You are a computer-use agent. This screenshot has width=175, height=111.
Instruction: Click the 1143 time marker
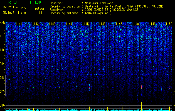point(52,24)
